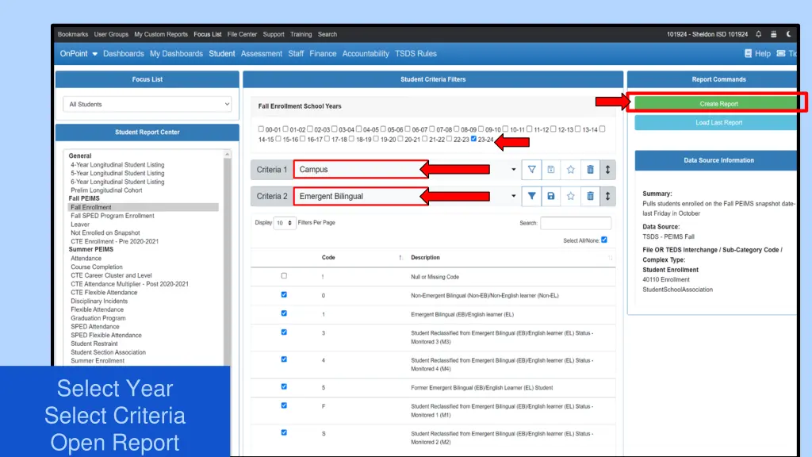This screenshot has width=812, height=457.
Task: Favorite Criteria 2 with the star icon
Action: click(x=571, y=197)
